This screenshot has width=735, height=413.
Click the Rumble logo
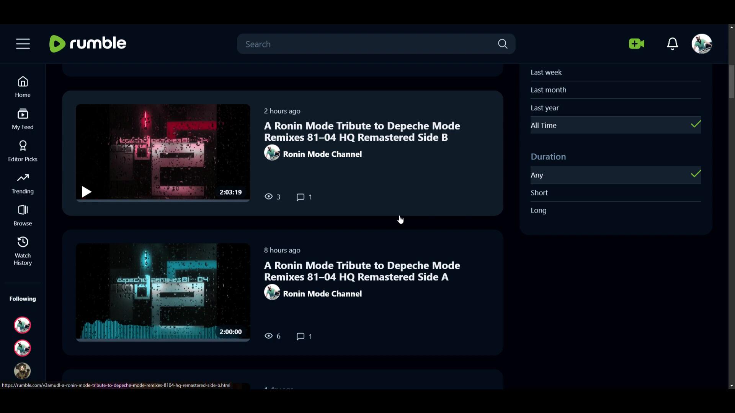88,44
